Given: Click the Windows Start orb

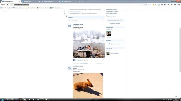Looking at the screenshot, I should coord(3,100).
